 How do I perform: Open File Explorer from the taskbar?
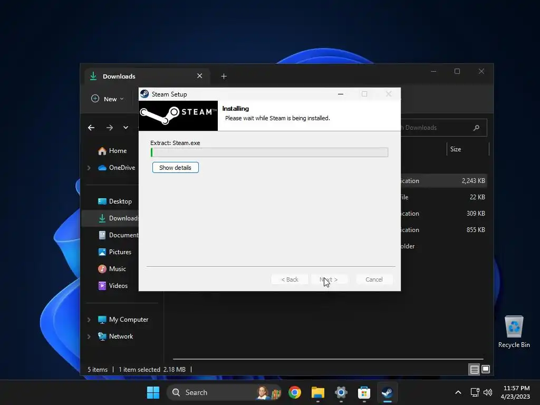coord(318,392)
